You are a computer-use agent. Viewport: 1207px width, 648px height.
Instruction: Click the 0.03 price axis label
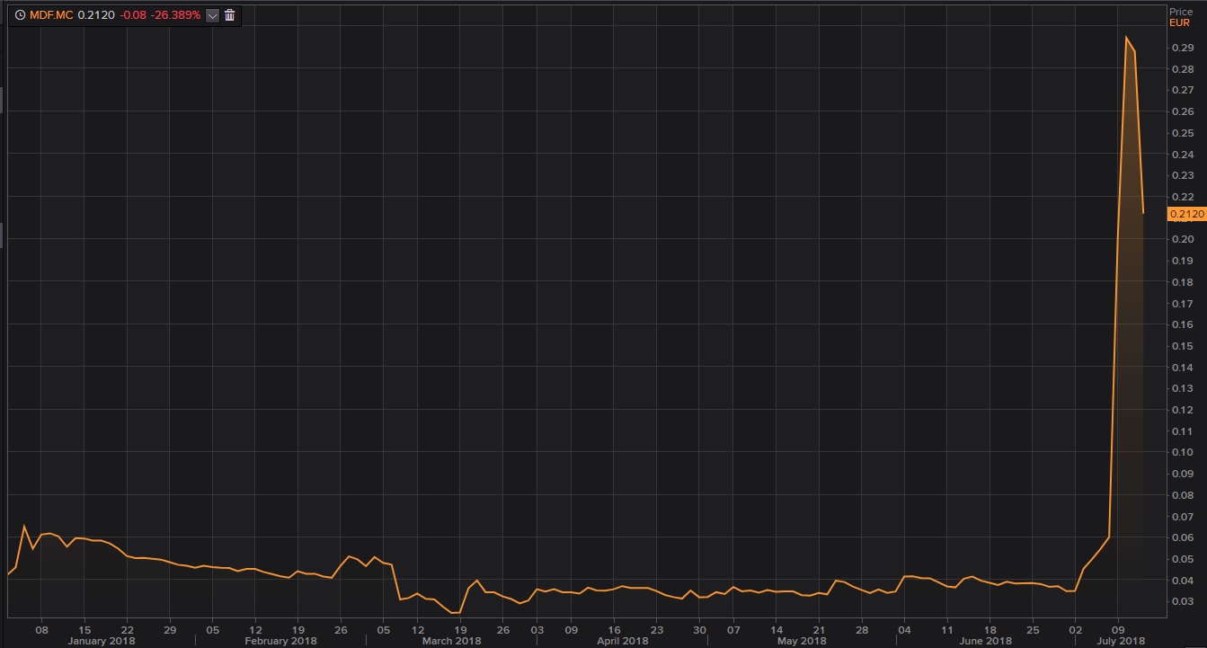click(1183, 601)
